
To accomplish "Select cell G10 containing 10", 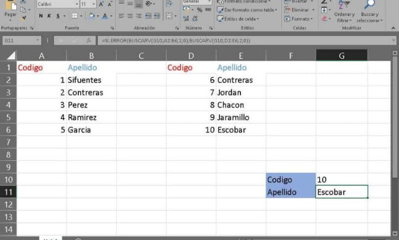I will [342, 180].
